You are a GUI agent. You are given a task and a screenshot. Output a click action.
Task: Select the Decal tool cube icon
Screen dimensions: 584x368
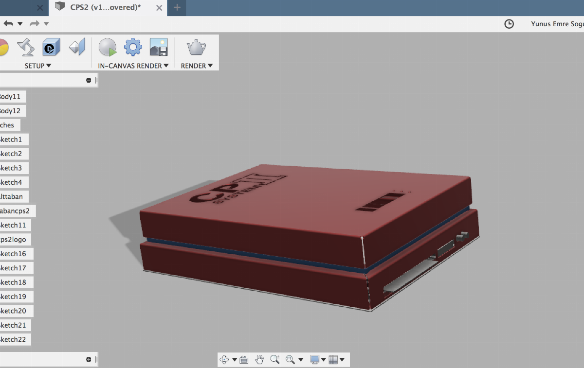tap(51, 47)
